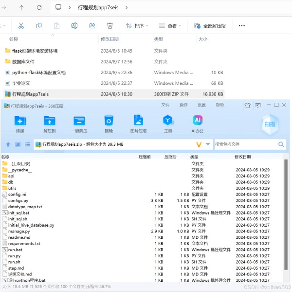
Task: Click the 解压到 extract-to icon
Action: pyautogui.click(x=50, y=124)
